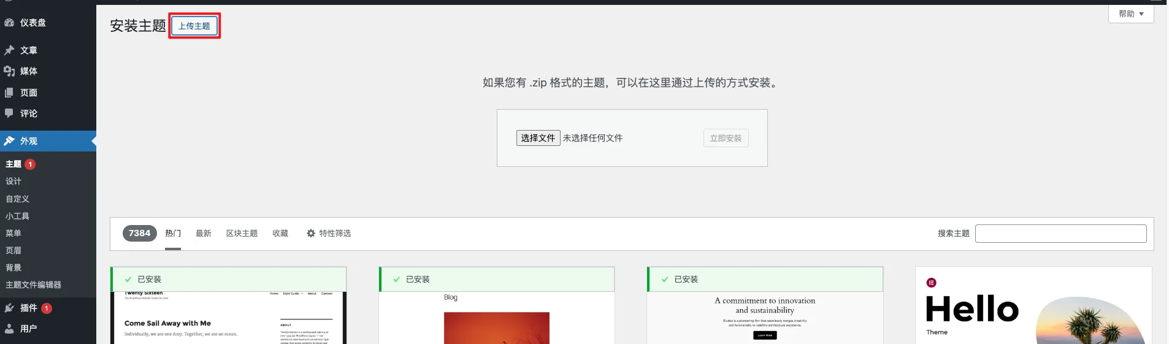
Task: Open the Favorites (收藏) tab
Action: tap(280, 234)
